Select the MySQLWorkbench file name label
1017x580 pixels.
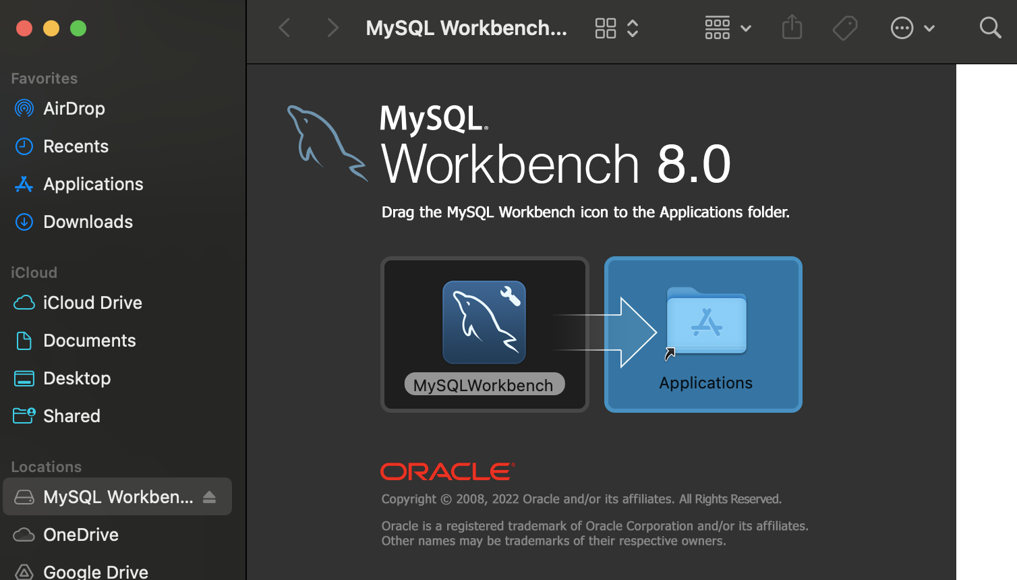click(x=484, y=385)
